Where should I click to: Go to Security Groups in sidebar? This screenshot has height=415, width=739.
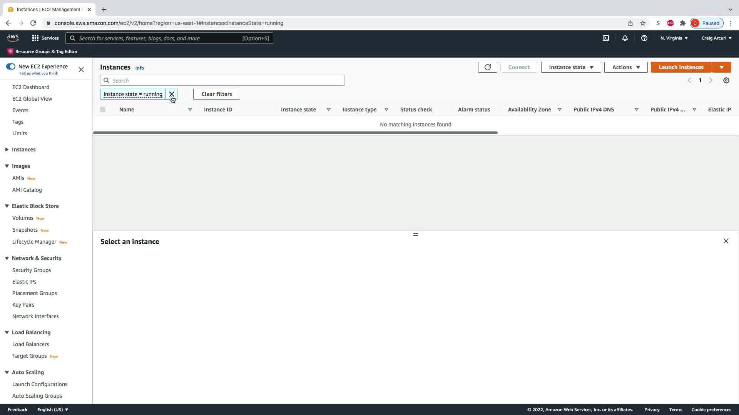point(32,270)
